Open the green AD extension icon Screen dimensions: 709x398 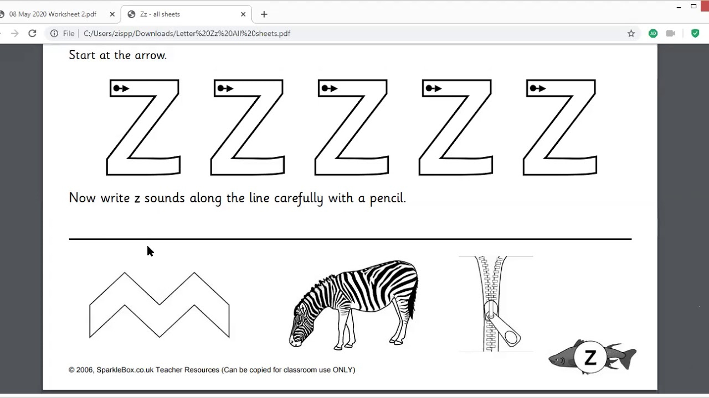pos(653,33)
